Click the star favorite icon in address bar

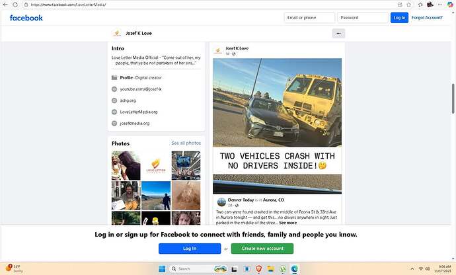(409, 5)
